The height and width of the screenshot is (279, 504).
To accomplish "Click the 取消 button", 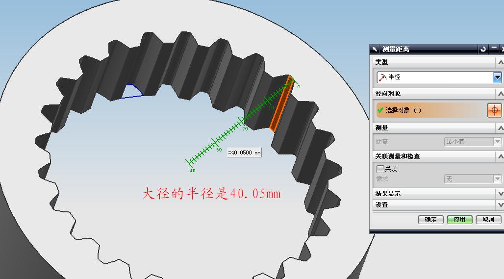I will [489, 220].
